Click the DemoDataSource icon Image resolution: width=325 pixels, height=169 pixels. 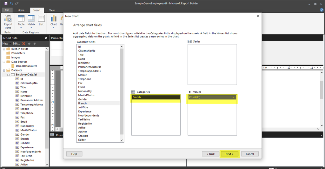[x=13, y=66]
